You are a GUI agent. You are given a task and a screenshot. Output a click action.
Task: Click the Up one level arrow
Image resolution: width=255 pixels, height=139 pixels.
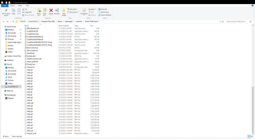tap(13, 22)
